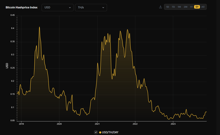
Task: Click the 0.3 y-axis value
Action: tap(13, 55)
